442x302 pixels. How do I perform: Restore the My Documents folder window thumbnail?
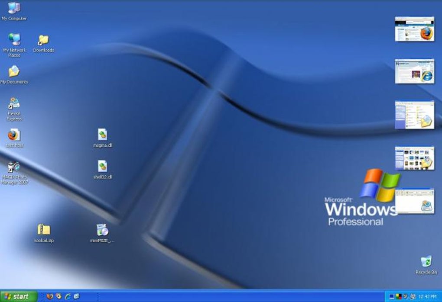[414, 115]
